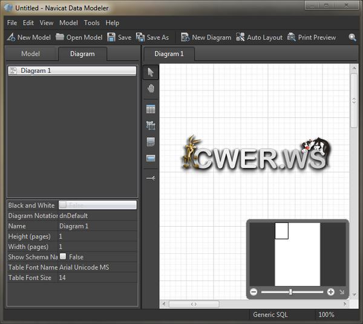Select the image tool

point(151,158)
